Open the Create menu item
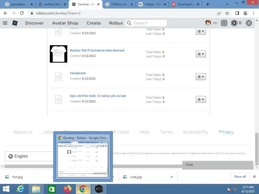This screenshot has height=194, width=259. click(x=94, y=23)
